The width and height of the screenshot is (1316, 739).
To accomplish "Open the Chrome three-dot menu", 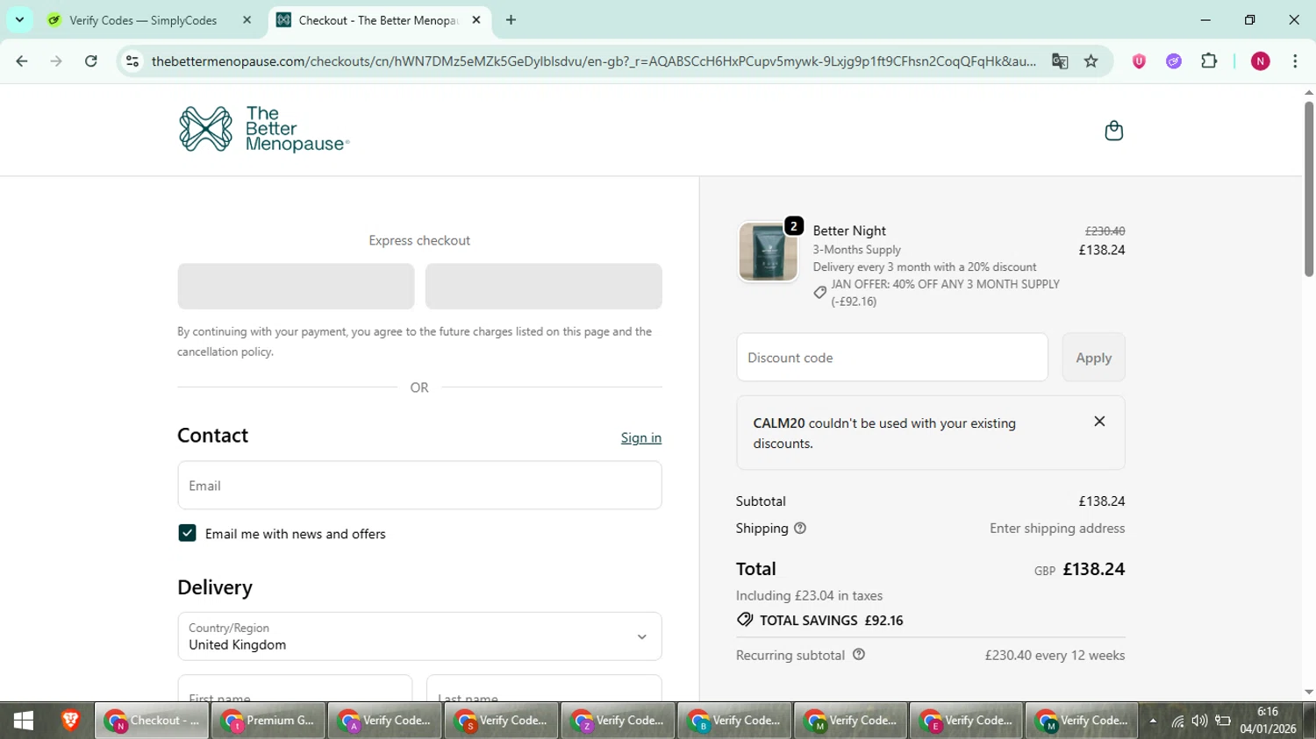I will [x=1295, y=61].
